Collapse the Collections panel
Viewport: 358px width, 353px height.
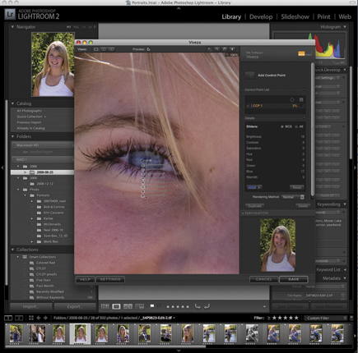point(12,250)
